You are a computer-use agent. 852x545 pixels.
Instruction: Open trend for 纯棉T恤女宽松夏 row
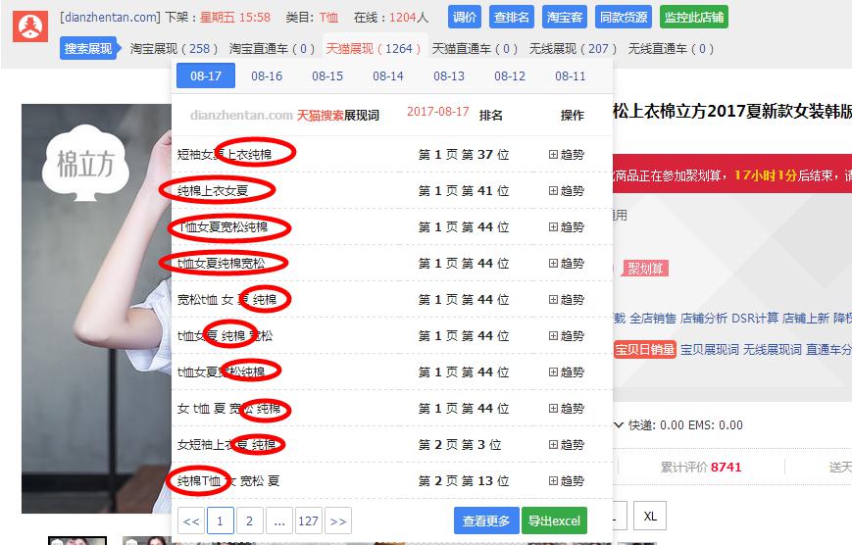click(x=566, y=481)
